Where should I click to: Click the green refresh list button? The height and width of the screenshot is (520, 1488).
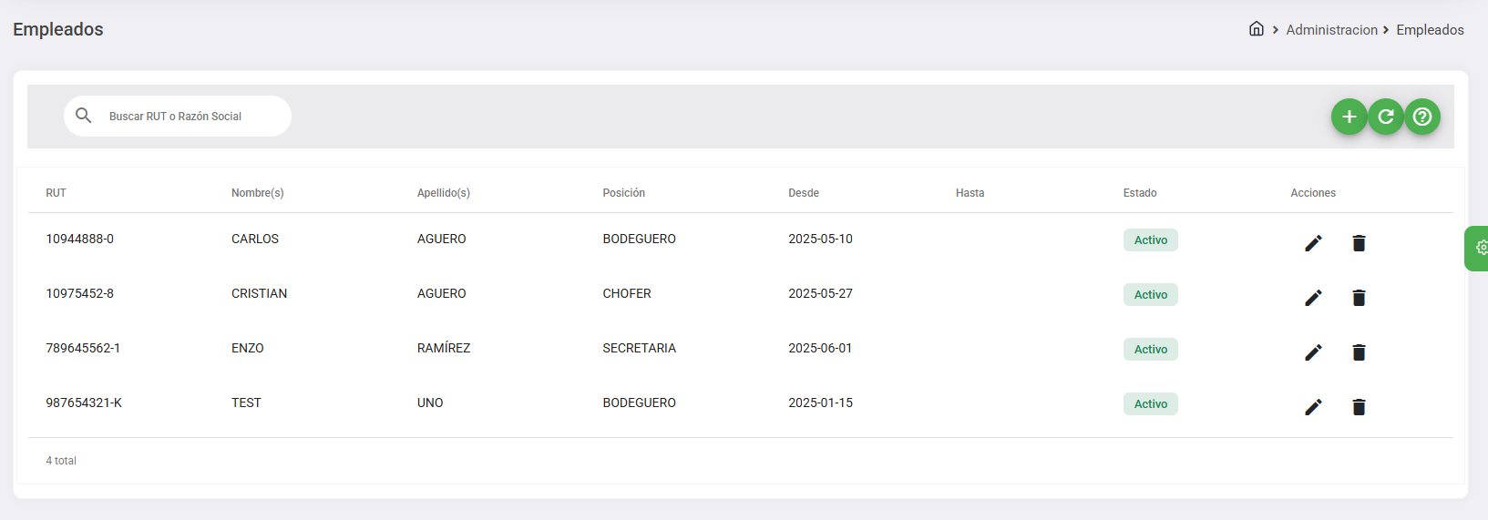tap(1385, 117)
